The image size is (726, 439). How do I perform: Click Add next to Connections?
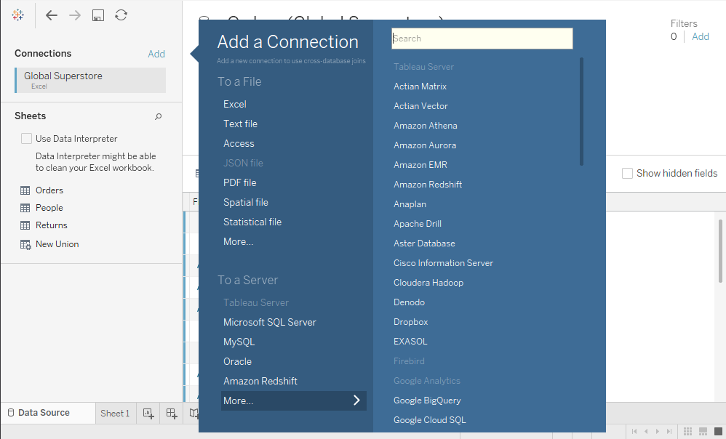tap(156, 53)
